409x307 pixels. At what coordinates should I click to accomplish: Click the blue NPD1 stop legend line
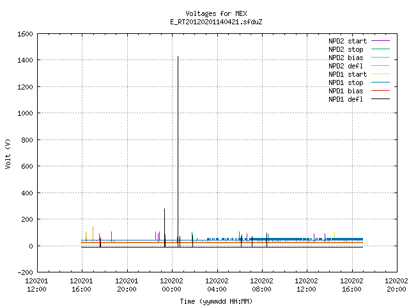click(x=380, y=83)
